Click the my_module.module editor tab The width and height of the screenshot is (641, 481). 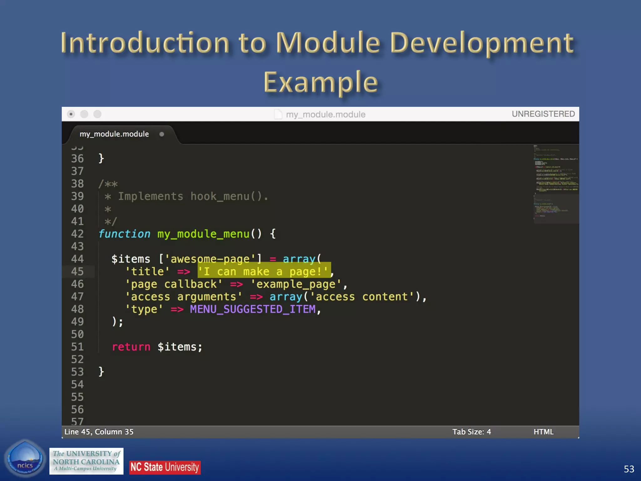(x=114, y=134)
